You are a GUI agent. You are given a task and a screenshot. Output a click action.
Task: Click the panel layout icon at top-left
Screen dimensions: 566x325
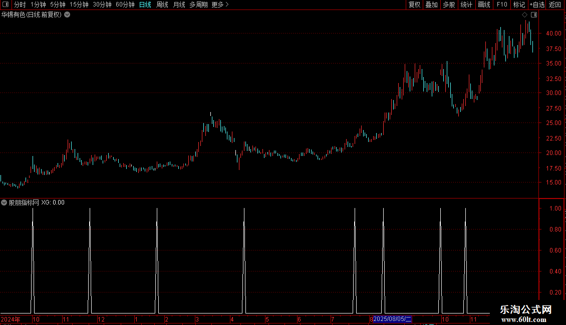coord(6,4)
